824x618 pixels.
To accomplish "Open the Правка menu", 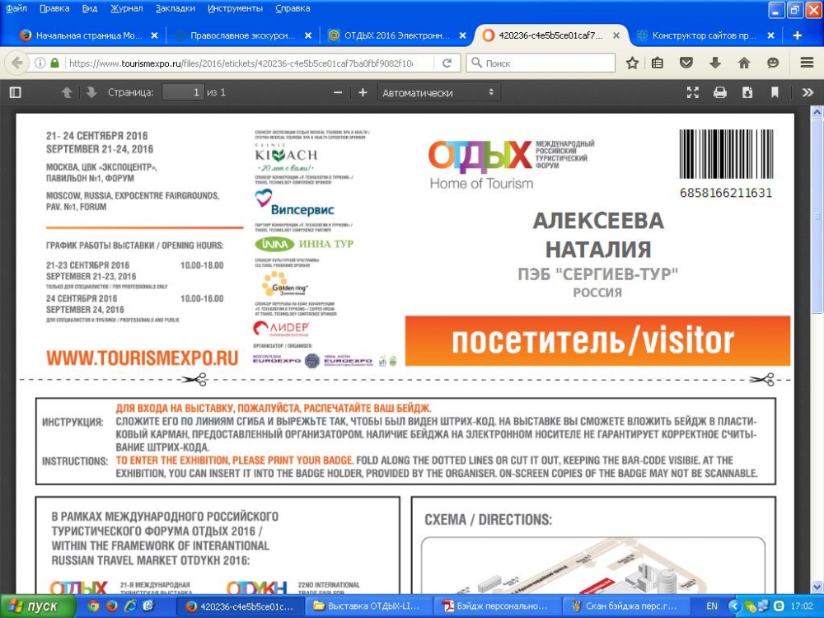I will coord(54,8).
